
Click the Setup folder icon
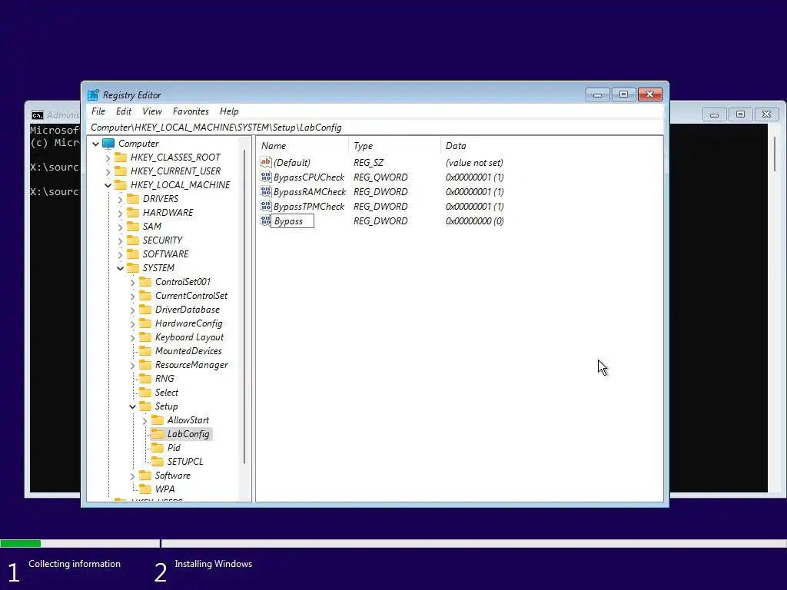(145, 406)
